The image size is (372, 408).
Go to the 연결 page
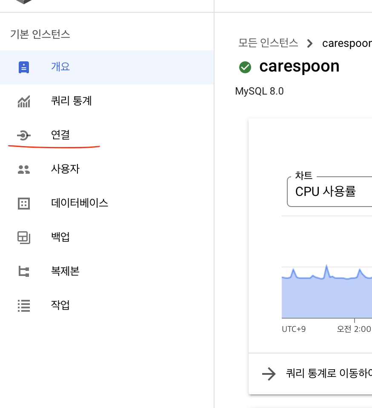(x=107, y=135)
